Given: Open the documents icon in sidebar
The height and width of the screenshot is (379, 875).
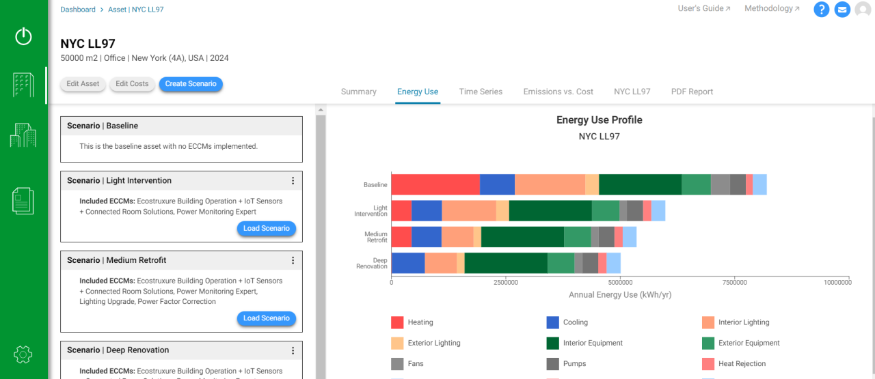Looking at the screenshot, I should [23, 201].
